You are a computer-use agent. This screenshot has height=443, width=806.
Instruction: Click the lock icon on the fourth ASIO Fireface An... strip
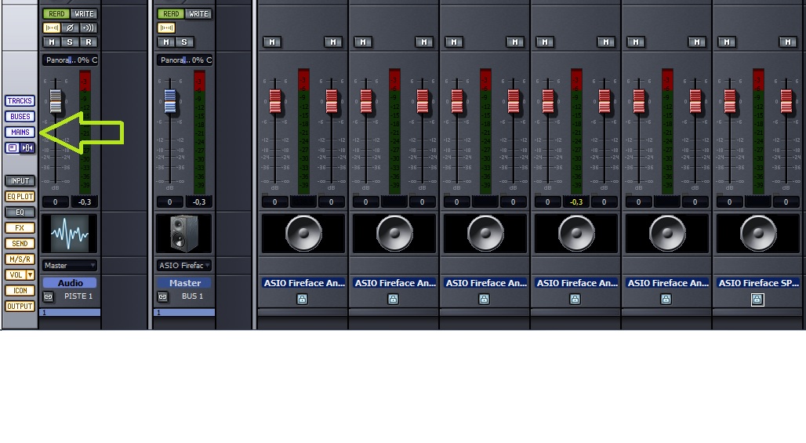point(575,299)
